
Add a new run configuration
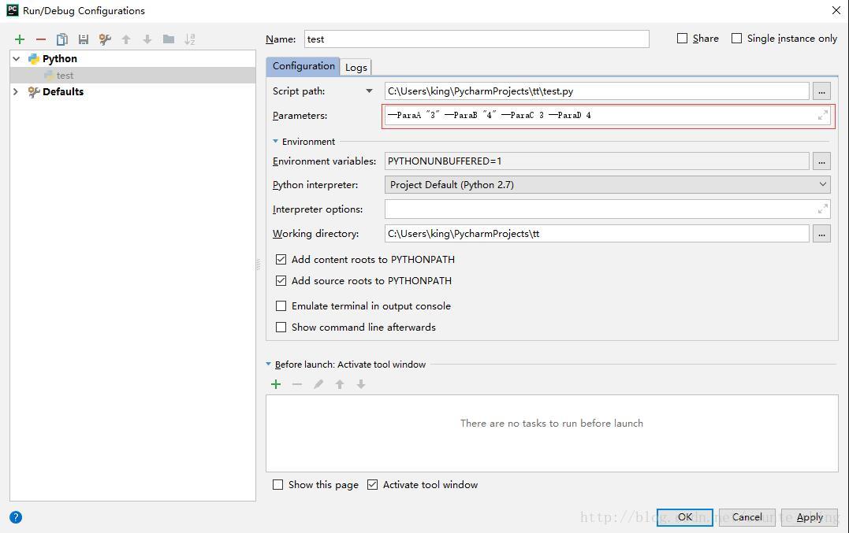(20, 39)
